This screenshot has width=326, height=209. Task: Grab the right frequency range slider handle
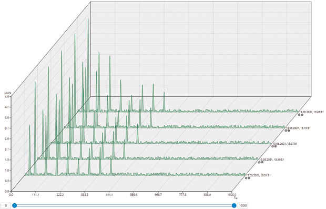234,206
